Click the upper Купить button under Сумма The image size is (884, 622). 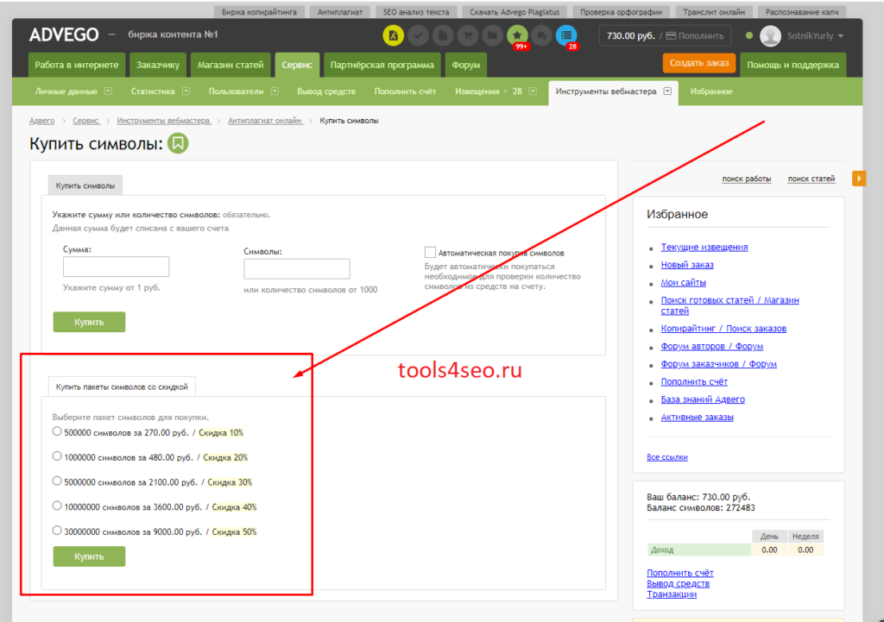coord(89,322)
